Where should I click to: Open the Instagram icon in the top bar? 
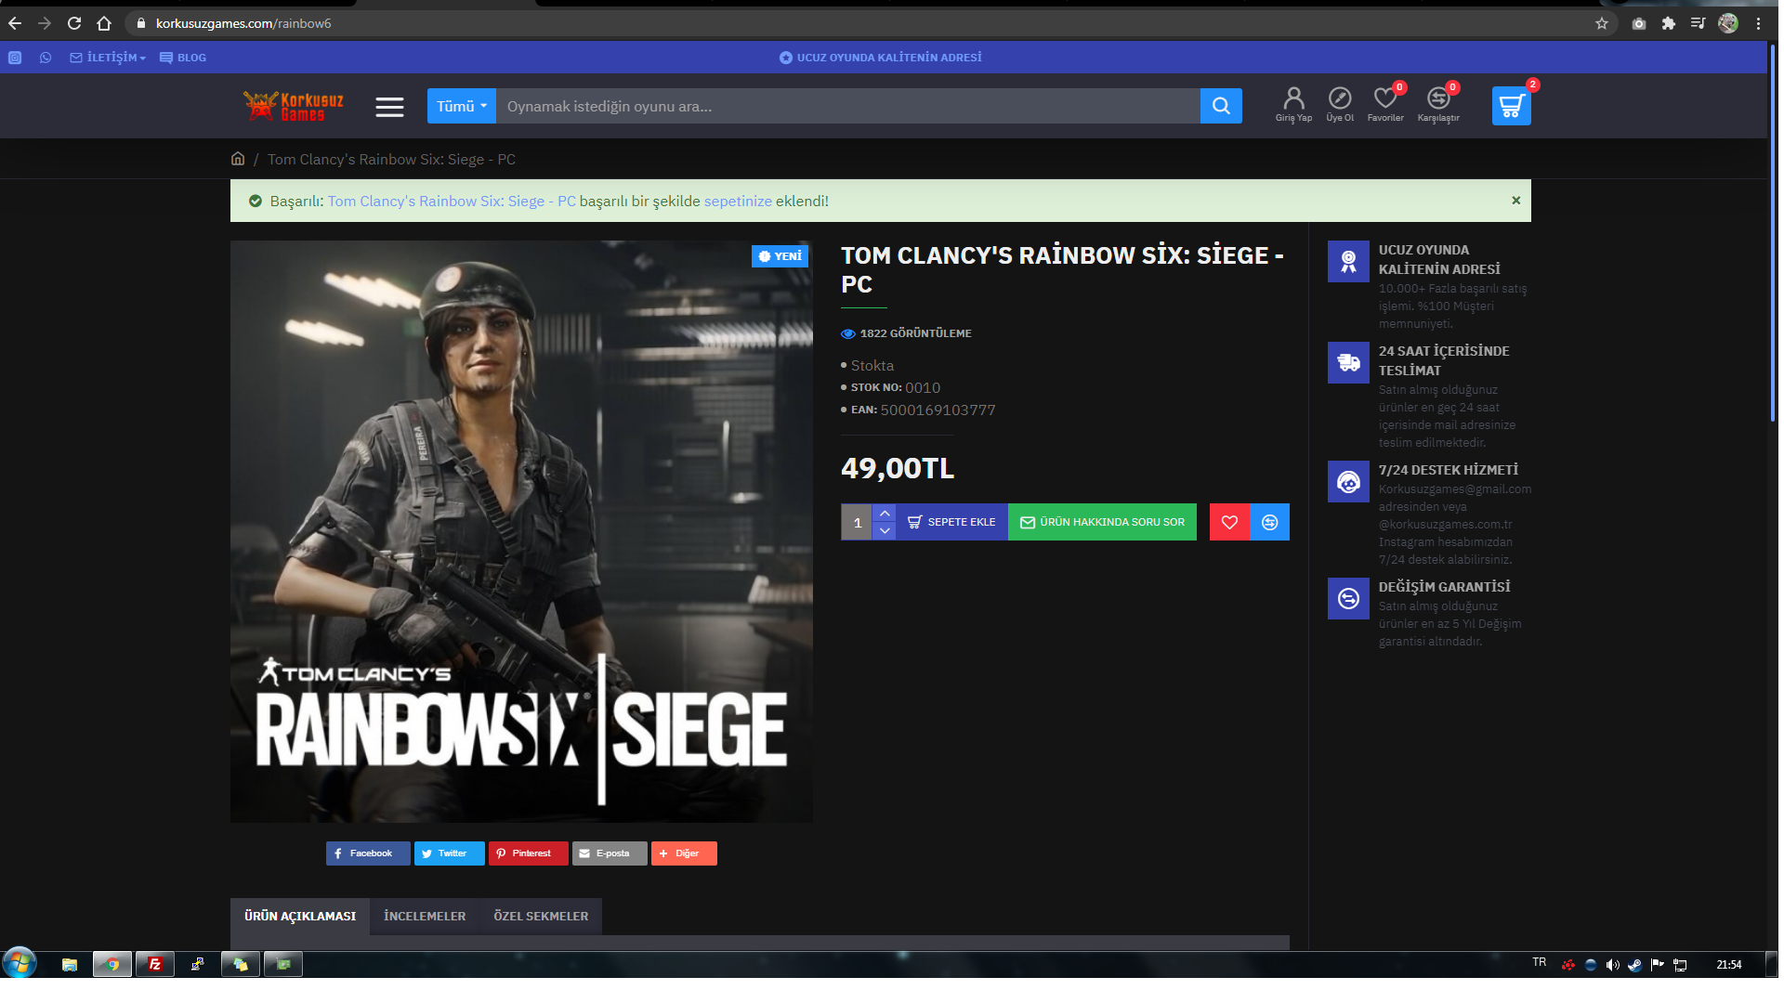(x=15, y=58)
